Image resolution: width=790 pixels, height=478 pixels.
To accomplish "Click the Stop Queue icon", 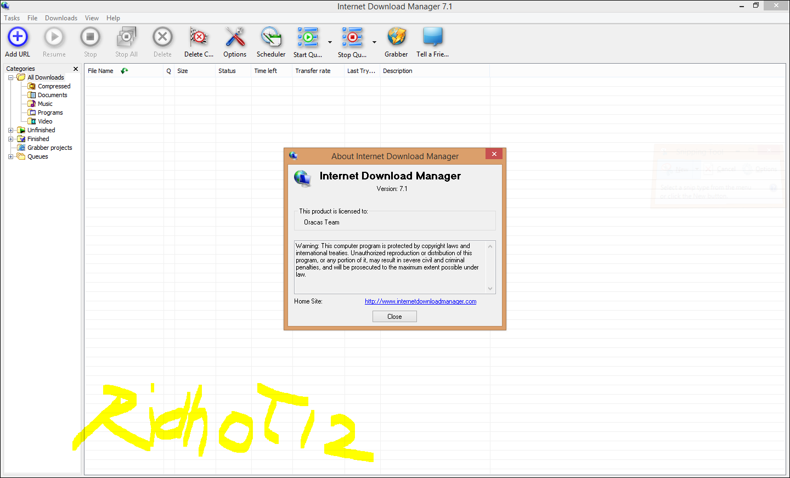I will (x=352, y=37).
